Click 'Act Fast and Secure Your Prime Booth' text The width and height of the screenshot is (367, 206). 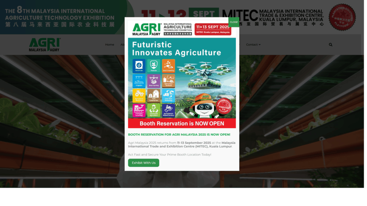tap(170, 154)
